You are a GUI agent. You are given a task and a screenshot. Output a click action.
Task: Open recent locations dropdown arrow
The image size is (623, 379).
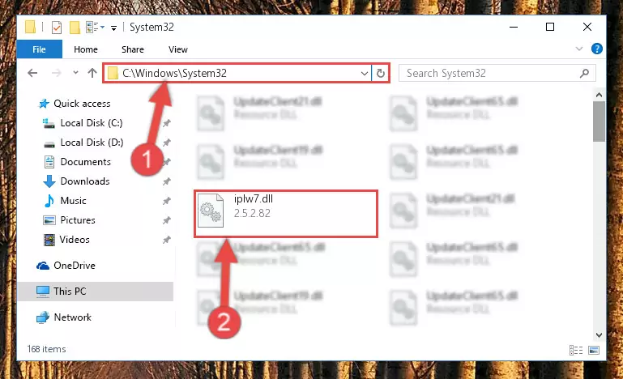[75, 73]
